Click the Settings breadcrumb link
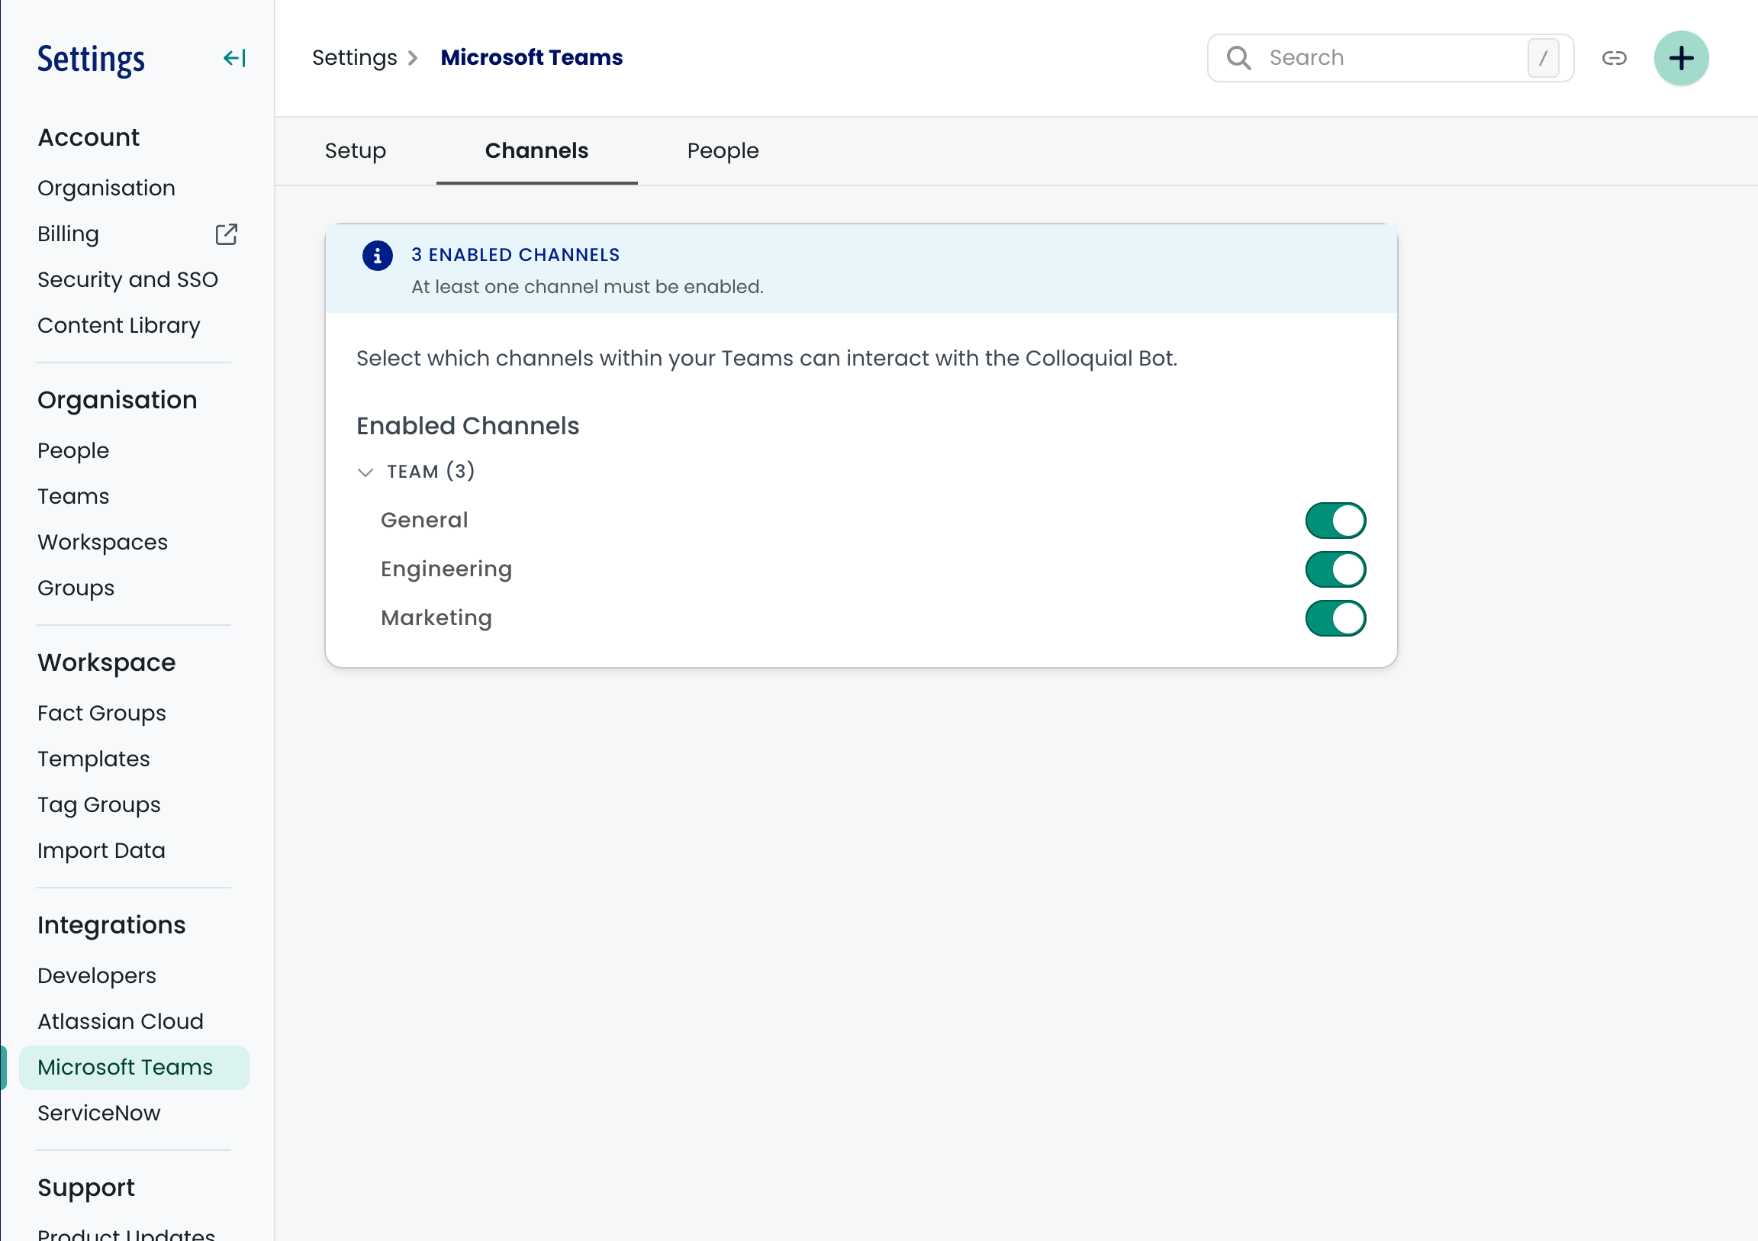Image resolution: width=1758 pixels, height=1241 pixels. (355, 58)
